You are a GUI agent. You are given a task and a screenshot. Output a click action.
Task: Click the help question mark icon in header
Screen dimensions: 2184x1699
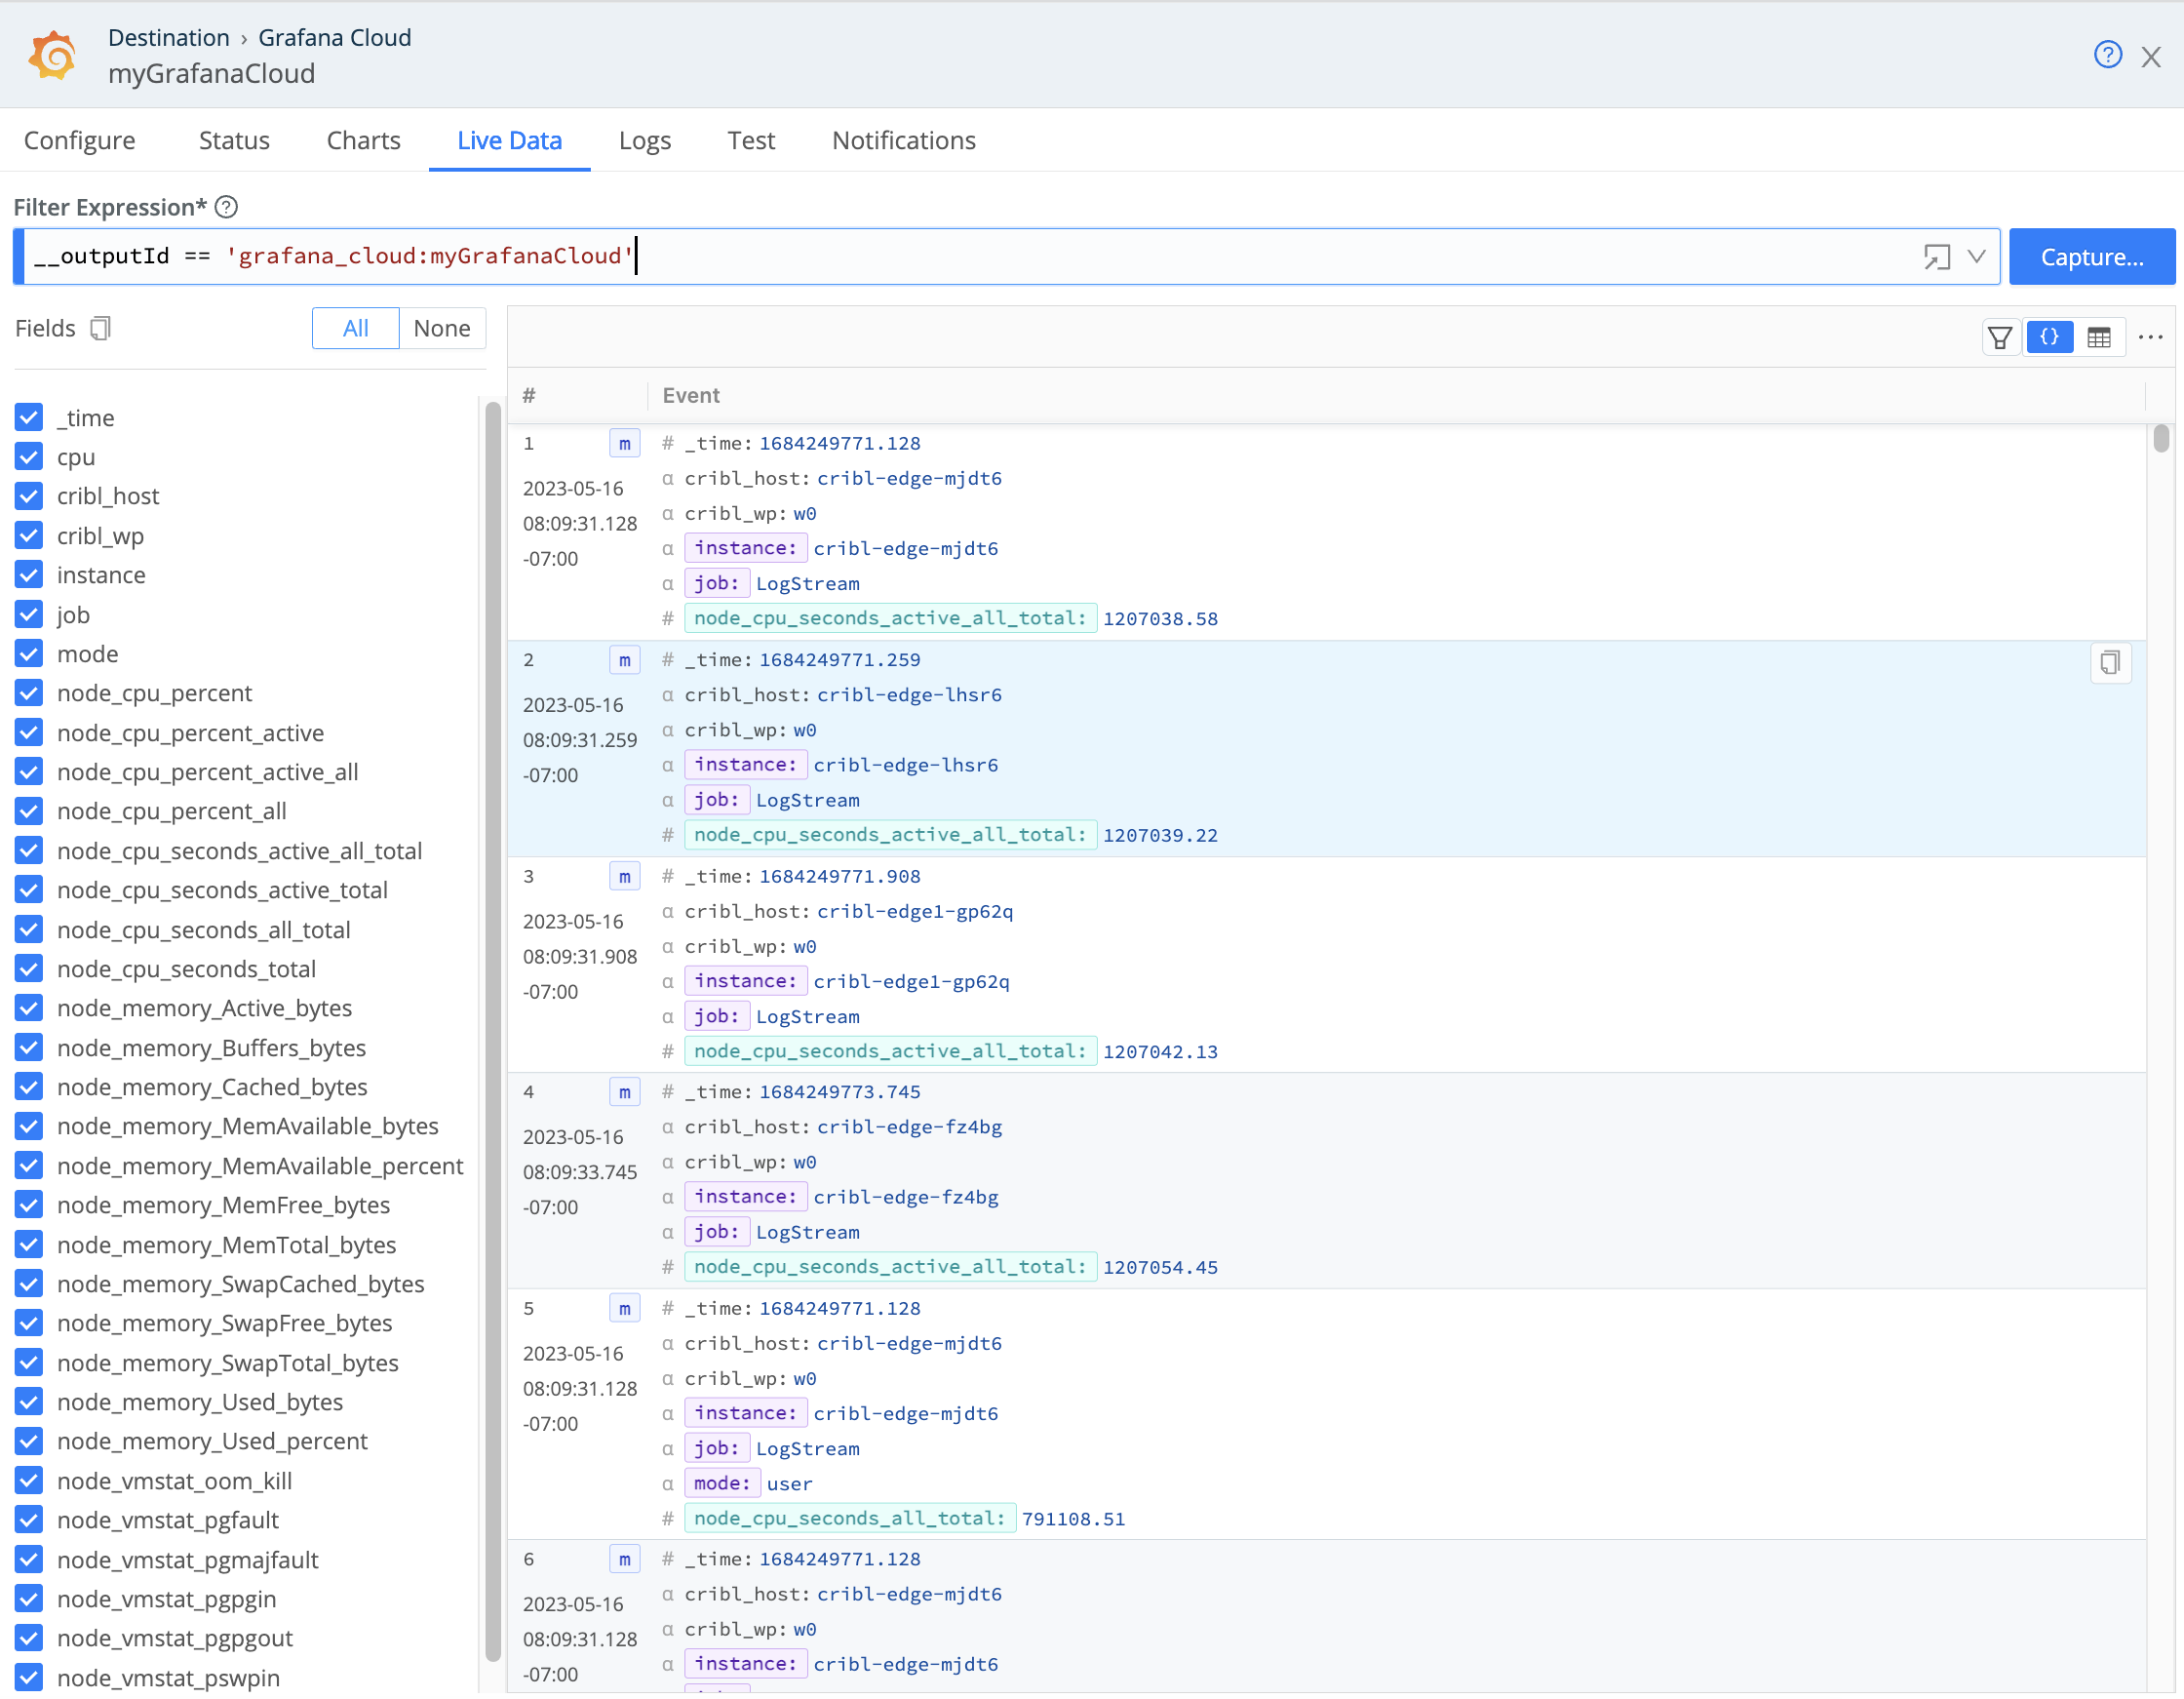(2106, 55)
